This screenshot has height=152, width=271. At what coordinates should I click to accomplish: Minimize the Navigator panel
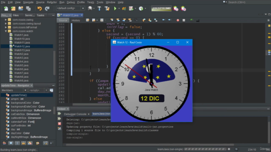pos(53,85)
